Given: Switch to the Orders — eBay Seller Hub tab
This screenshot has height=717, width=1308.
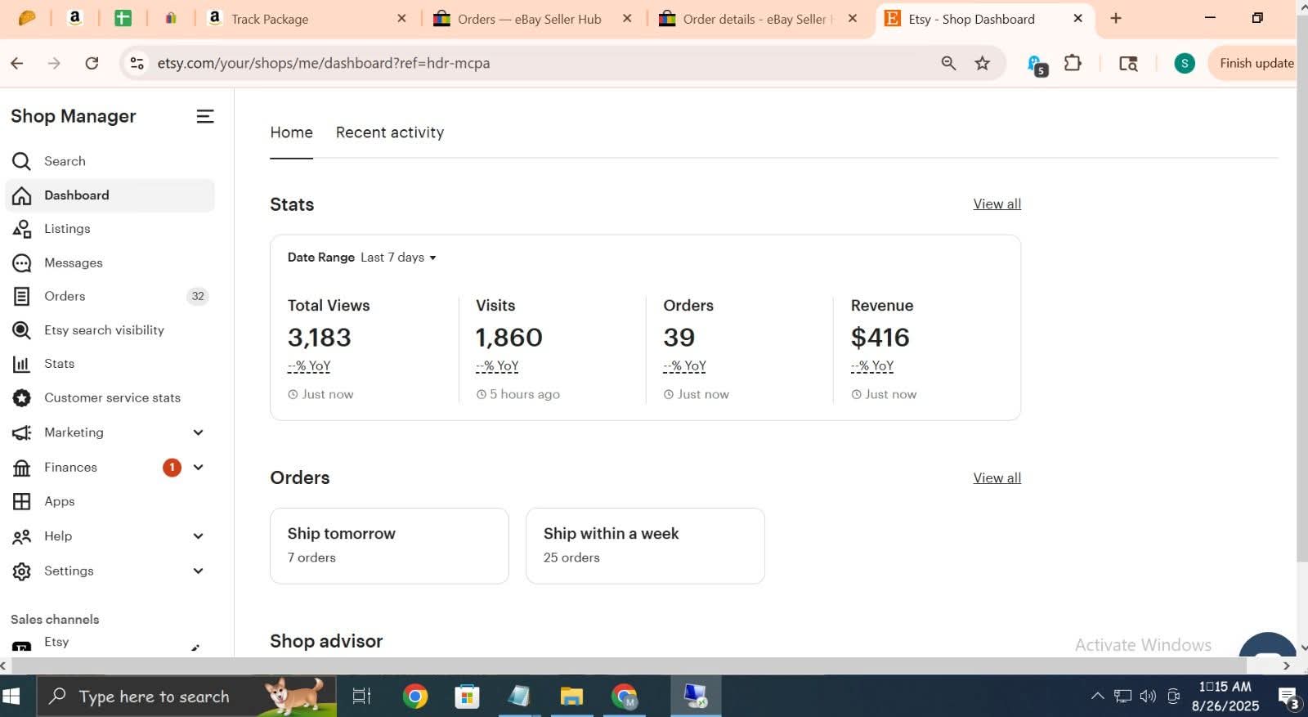Looking at the screenshot, I should [529, 19].
